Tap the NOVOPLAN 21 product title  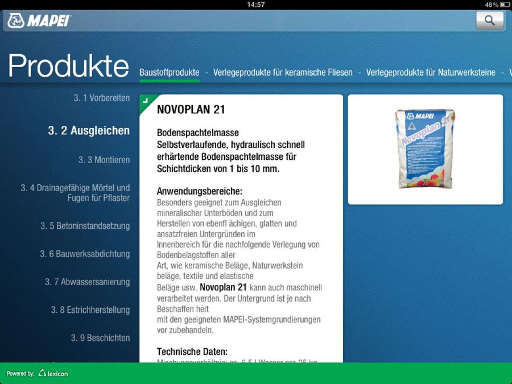191,109
